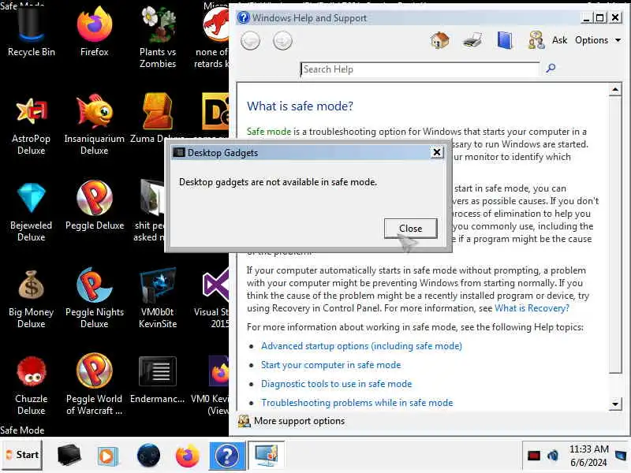Open Advanced startup options (including safe mode)

[x=361, y=346]
